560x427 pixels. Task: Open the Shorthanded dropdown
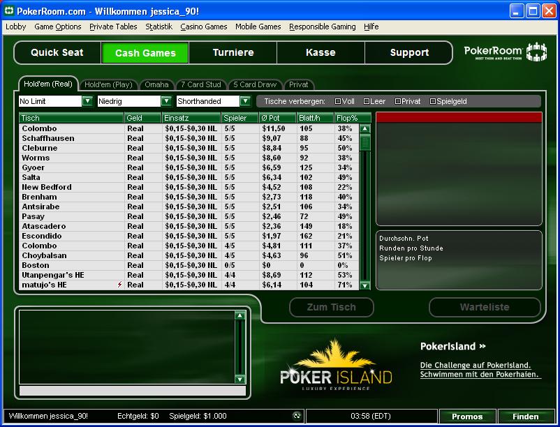click(245, 101)
